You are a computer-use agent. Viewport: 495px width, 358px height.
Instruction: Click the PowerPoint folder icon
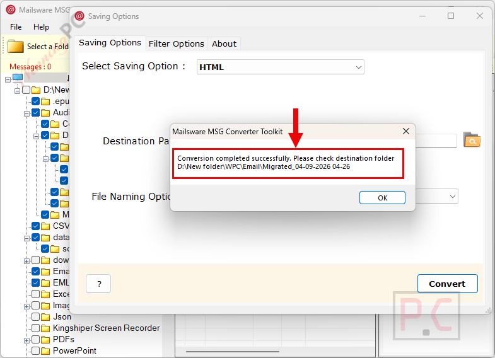coord(45,351)
